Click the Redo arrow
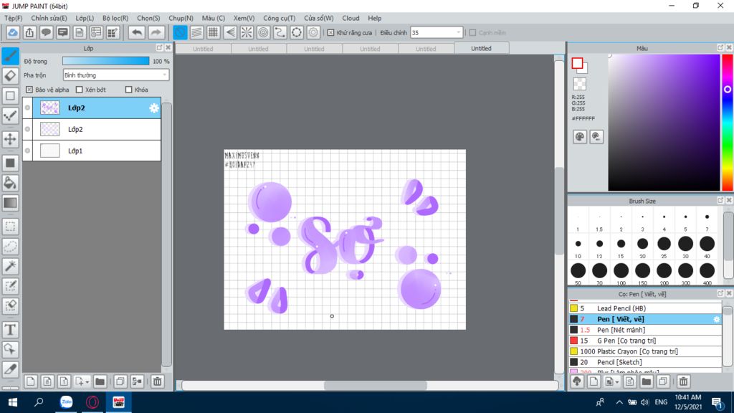Viewport: 734px width, 413px height. coord(156,32)
